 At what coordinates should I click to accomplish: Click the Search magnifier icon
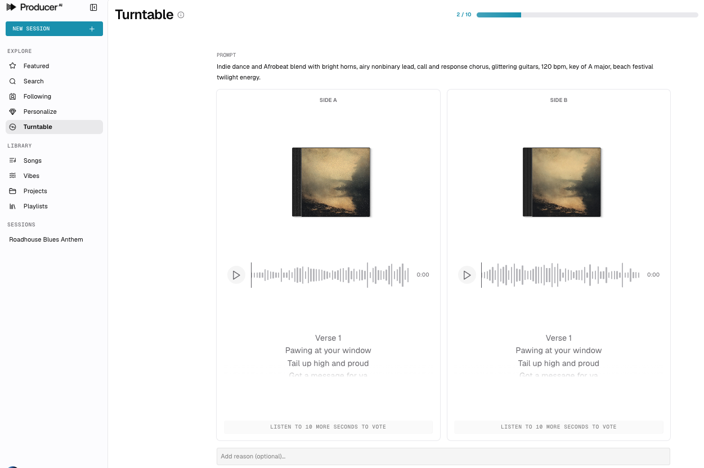[13, 81]
